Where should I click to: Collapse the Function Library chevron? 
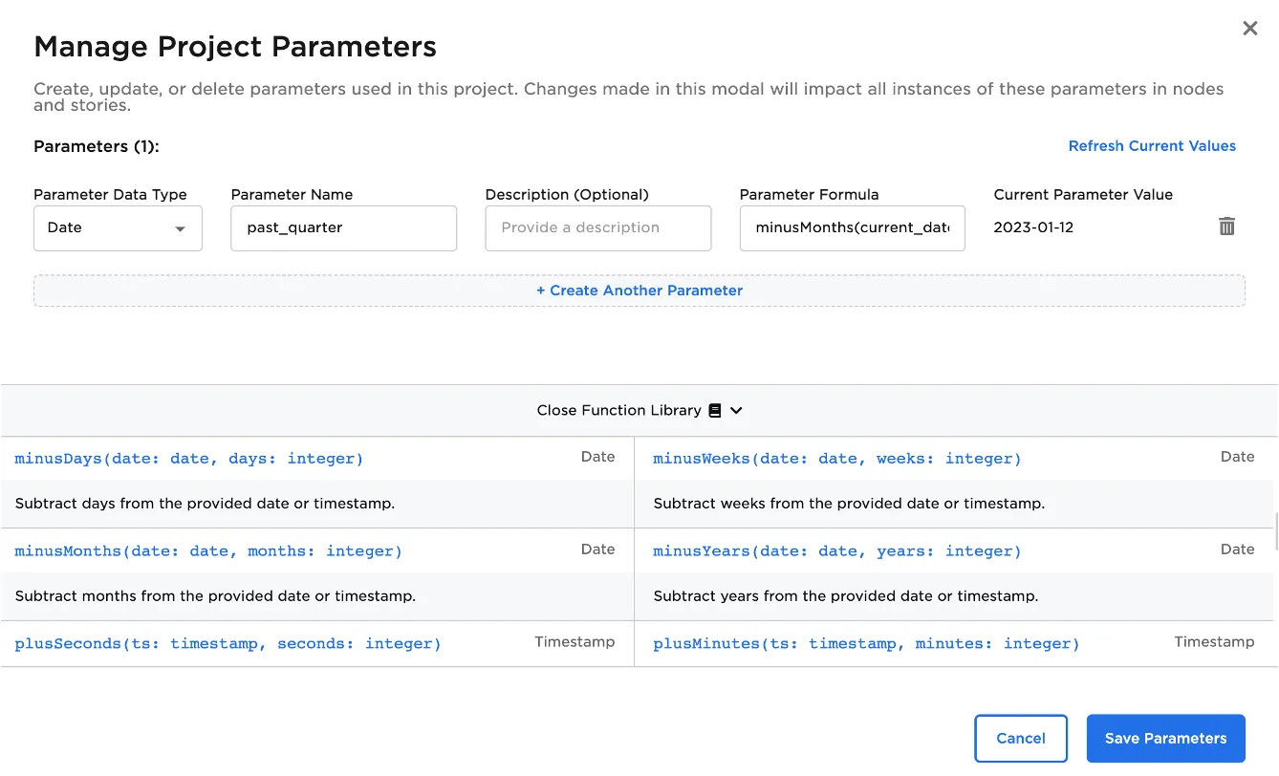point(736,410)
